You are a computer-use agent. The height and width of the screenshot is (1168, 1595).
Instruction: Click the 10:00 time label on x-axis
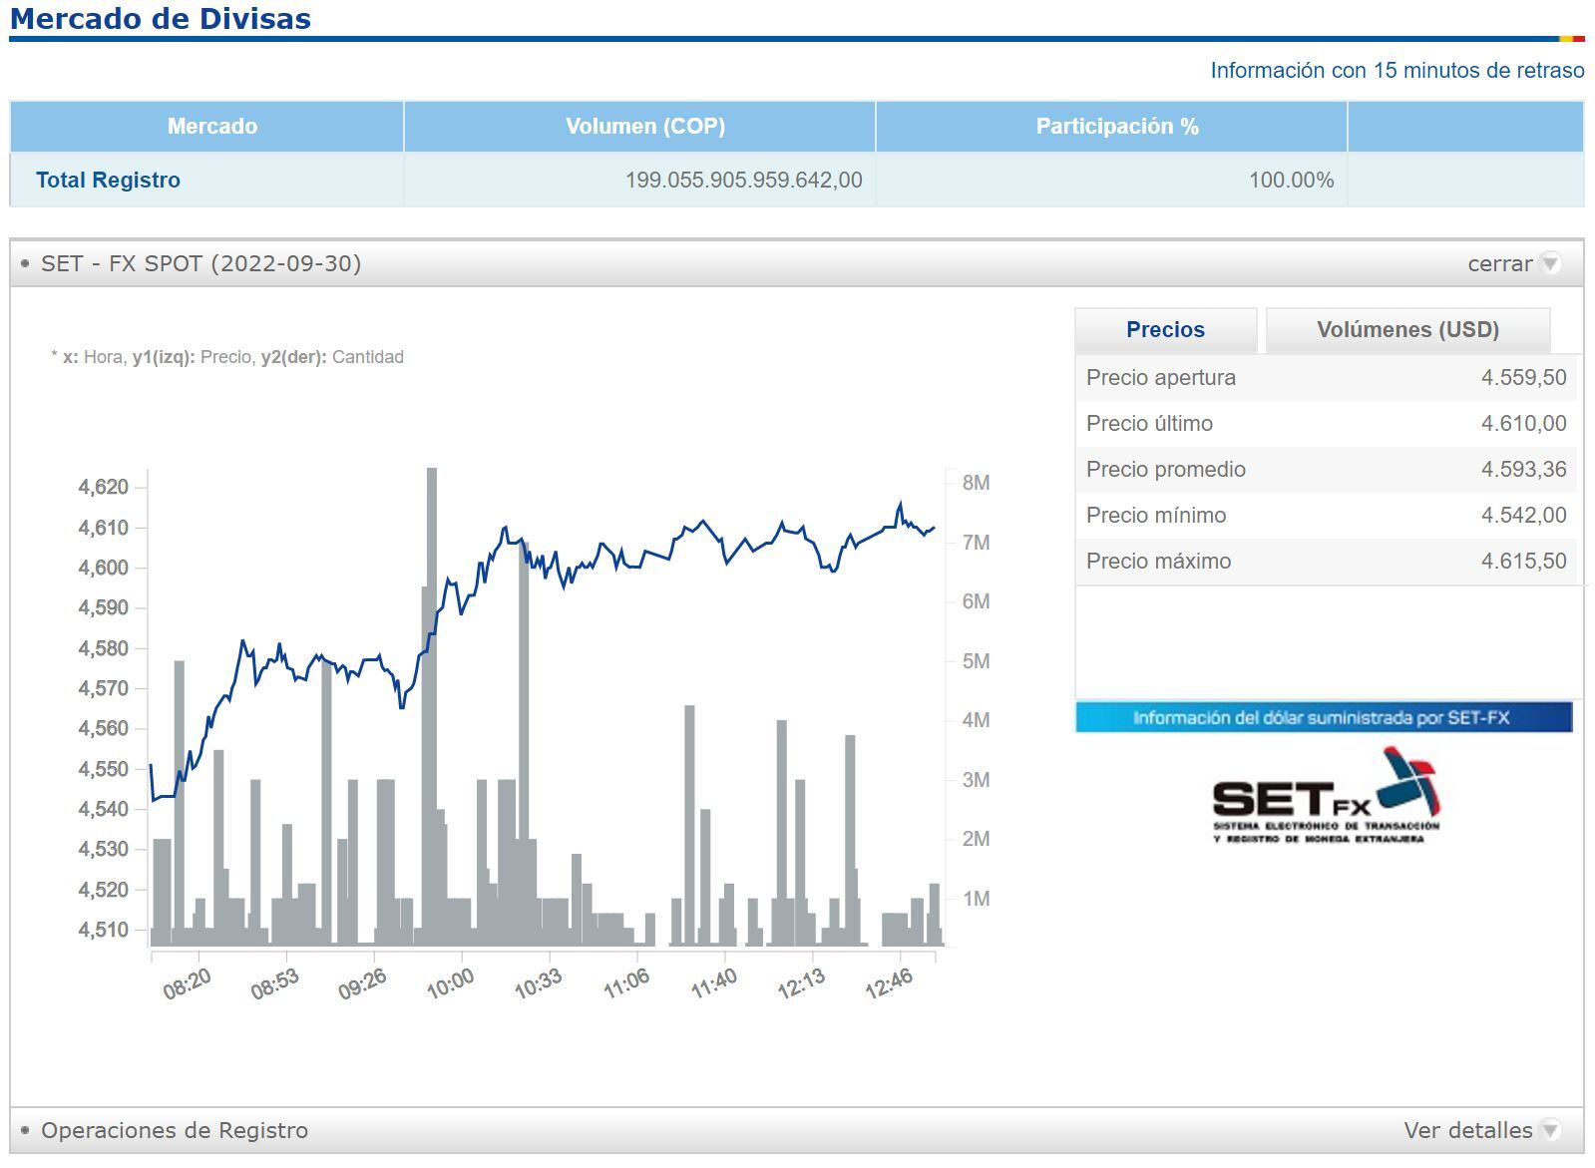pos(450,983)
